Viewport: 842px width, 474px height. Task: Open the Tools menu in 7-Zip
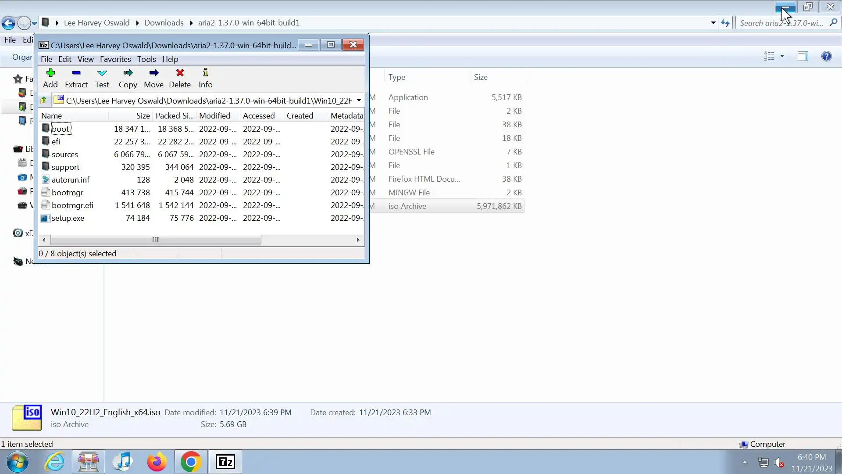146,59
